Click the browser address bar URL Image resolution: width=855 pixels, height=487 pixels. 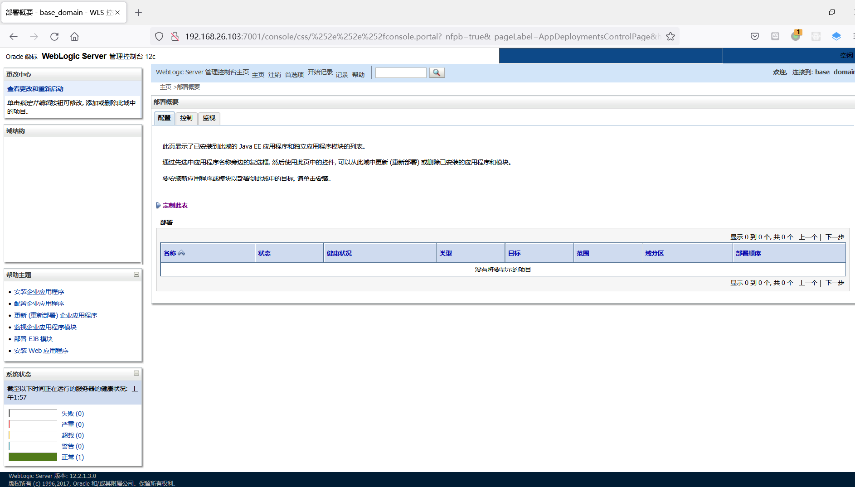coord(423,37)
